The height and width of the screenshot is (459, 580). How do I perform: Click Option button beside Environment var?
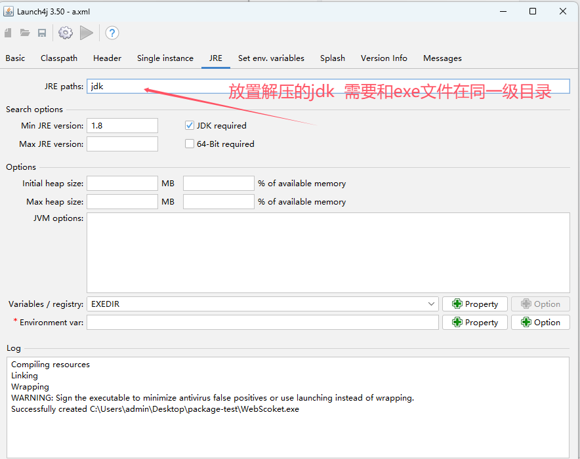pos(541,322)
